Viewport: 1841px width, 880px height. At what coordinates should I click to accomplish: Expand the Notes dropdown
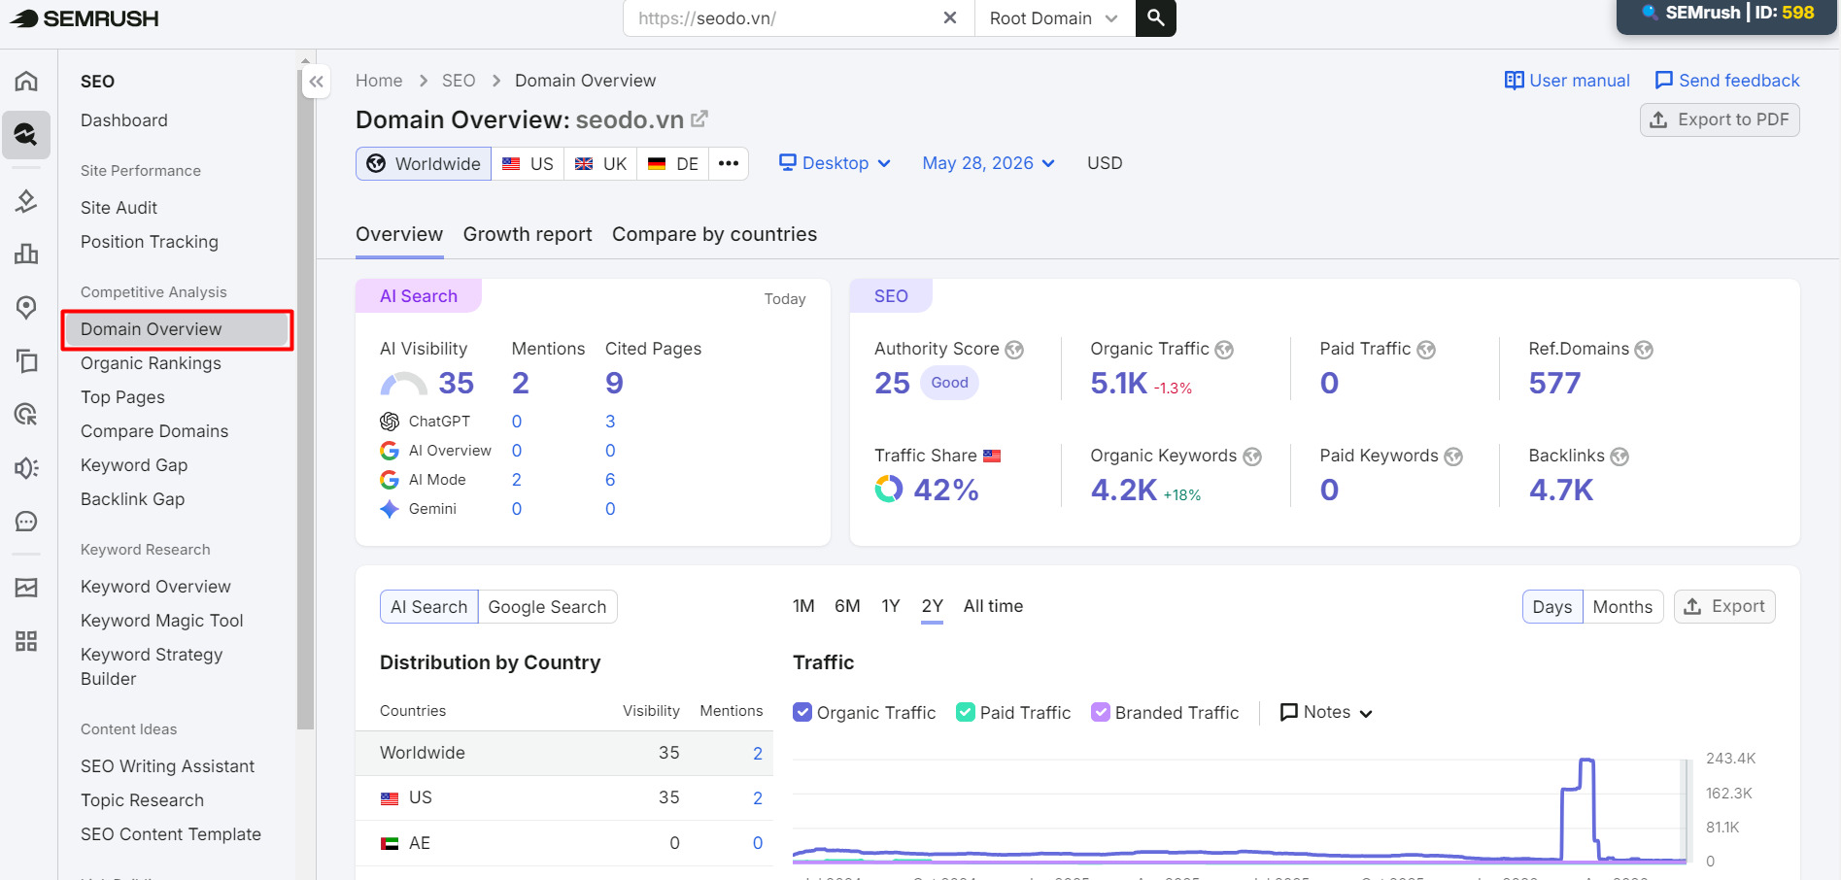1326,712
